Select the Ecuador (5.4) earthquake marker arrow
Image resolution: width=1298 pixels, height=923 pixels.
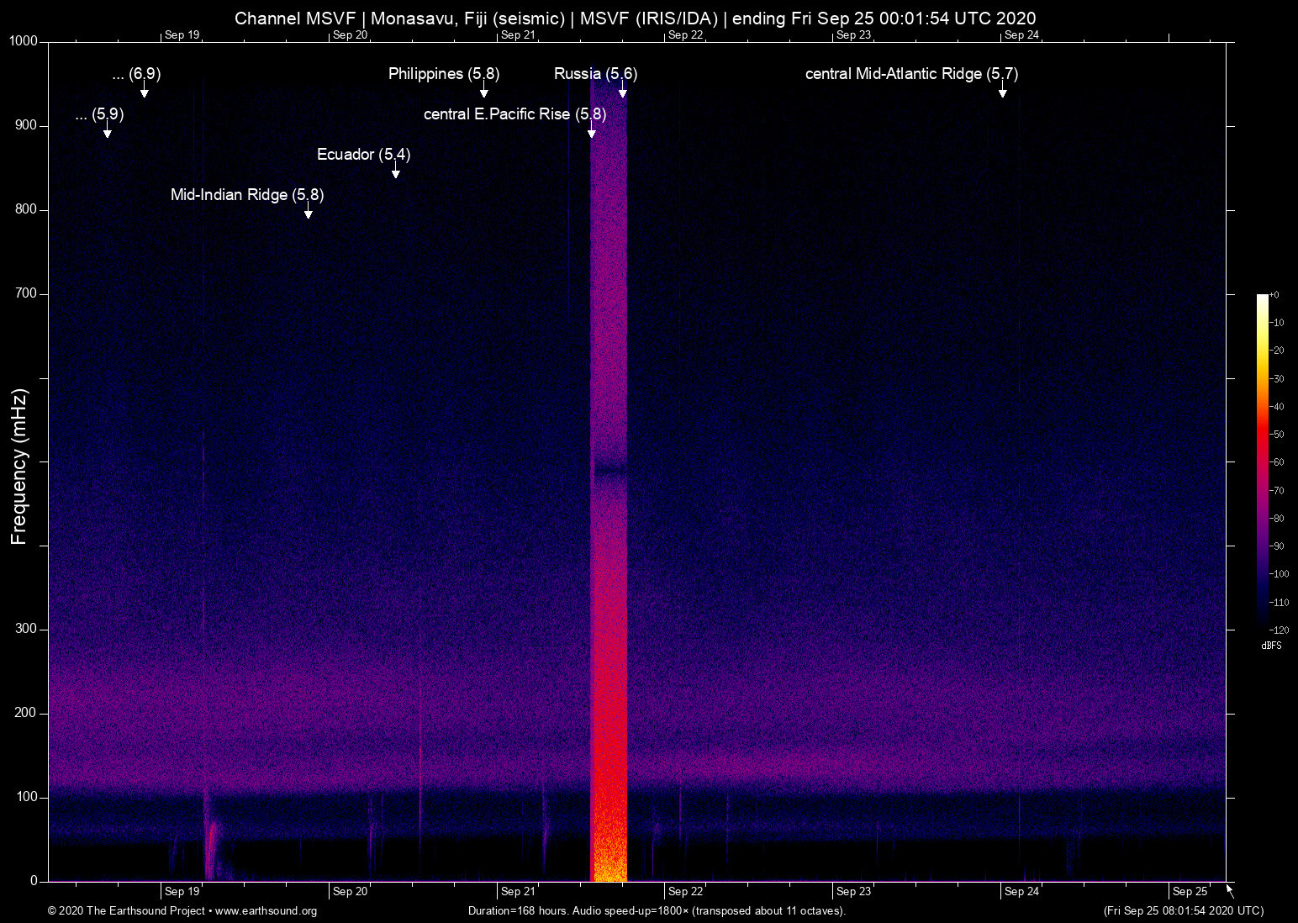tap(395, 172)
